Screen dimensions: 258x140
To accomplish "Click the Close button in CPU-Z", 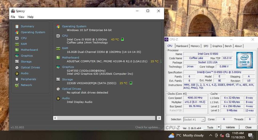I will (248, 127).
